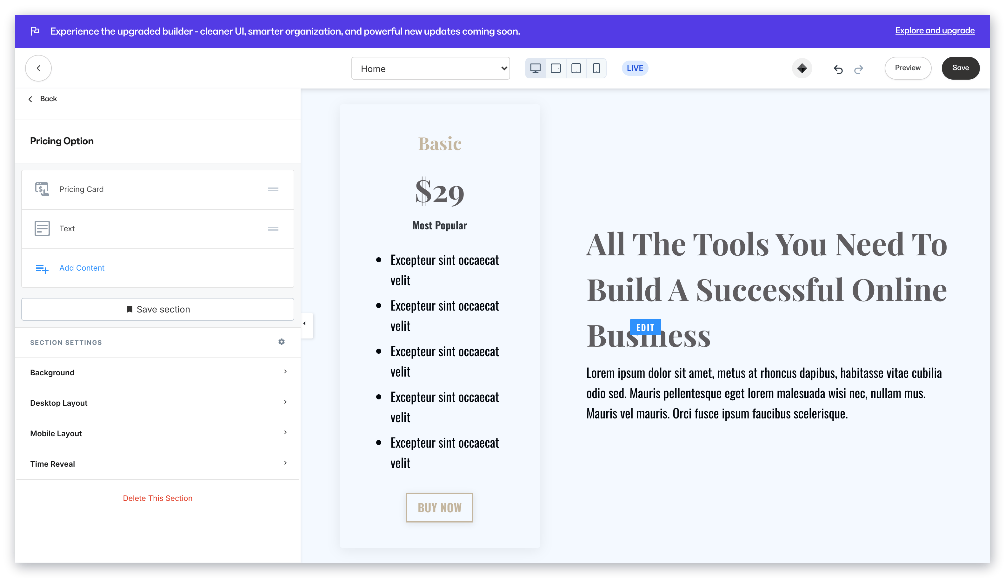
Task: Expand the Background settings
Action: click(158, 372)
